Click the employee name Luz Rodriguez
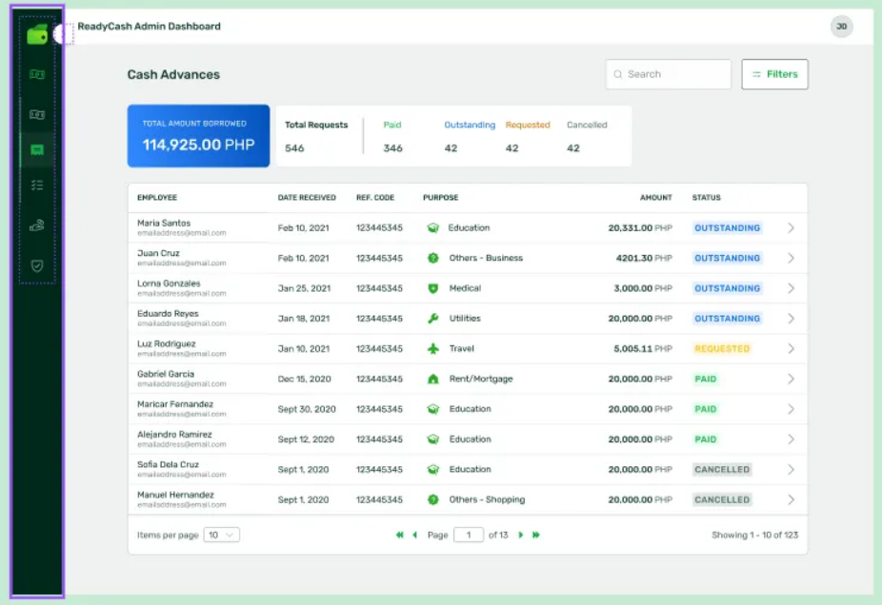This screenshot has height=605, width=882. point(167,343)
